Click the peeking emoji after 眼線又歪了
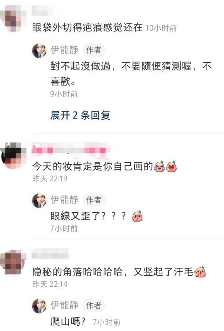Screen dimensions: 224x331 pos(137,216)
